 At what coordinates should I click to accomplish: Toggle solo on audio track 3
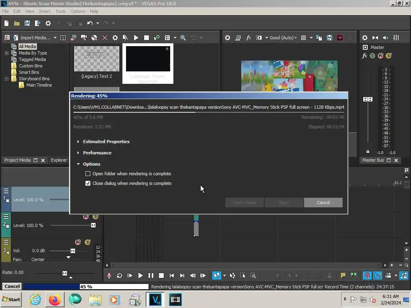(87, 242)
